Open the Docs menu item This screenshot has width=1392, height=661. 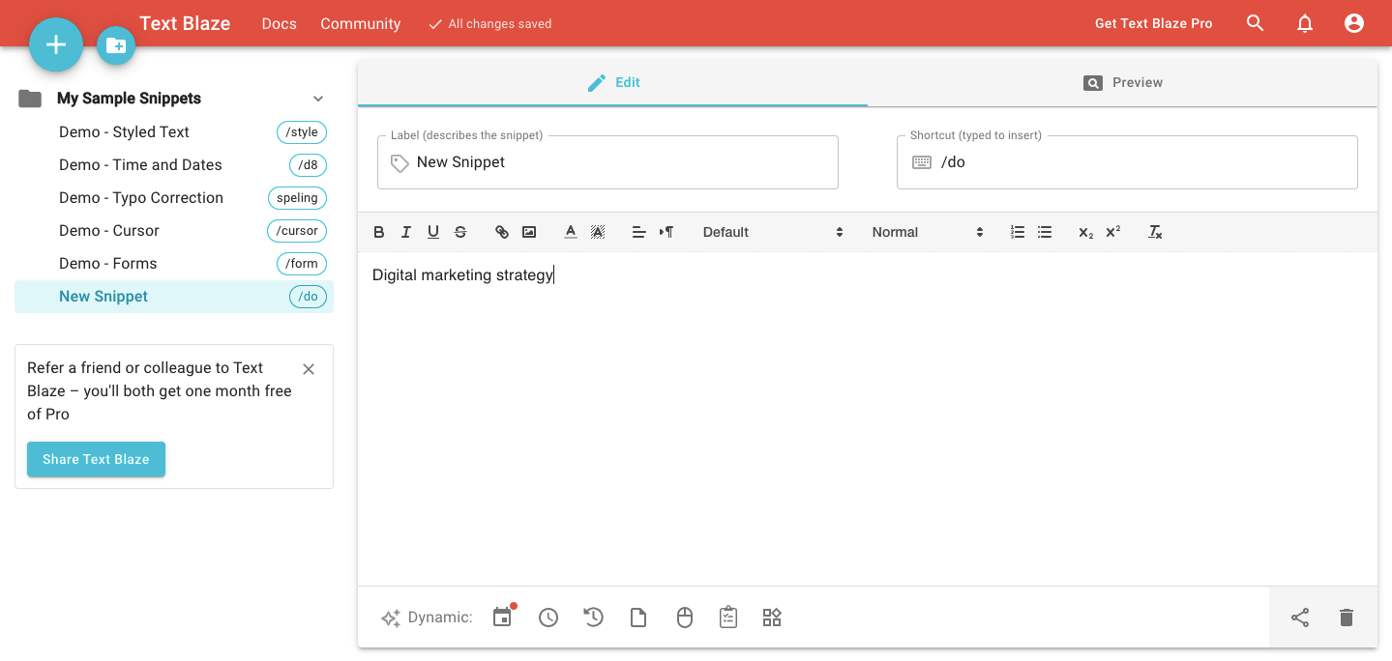[x=279, y=23]
